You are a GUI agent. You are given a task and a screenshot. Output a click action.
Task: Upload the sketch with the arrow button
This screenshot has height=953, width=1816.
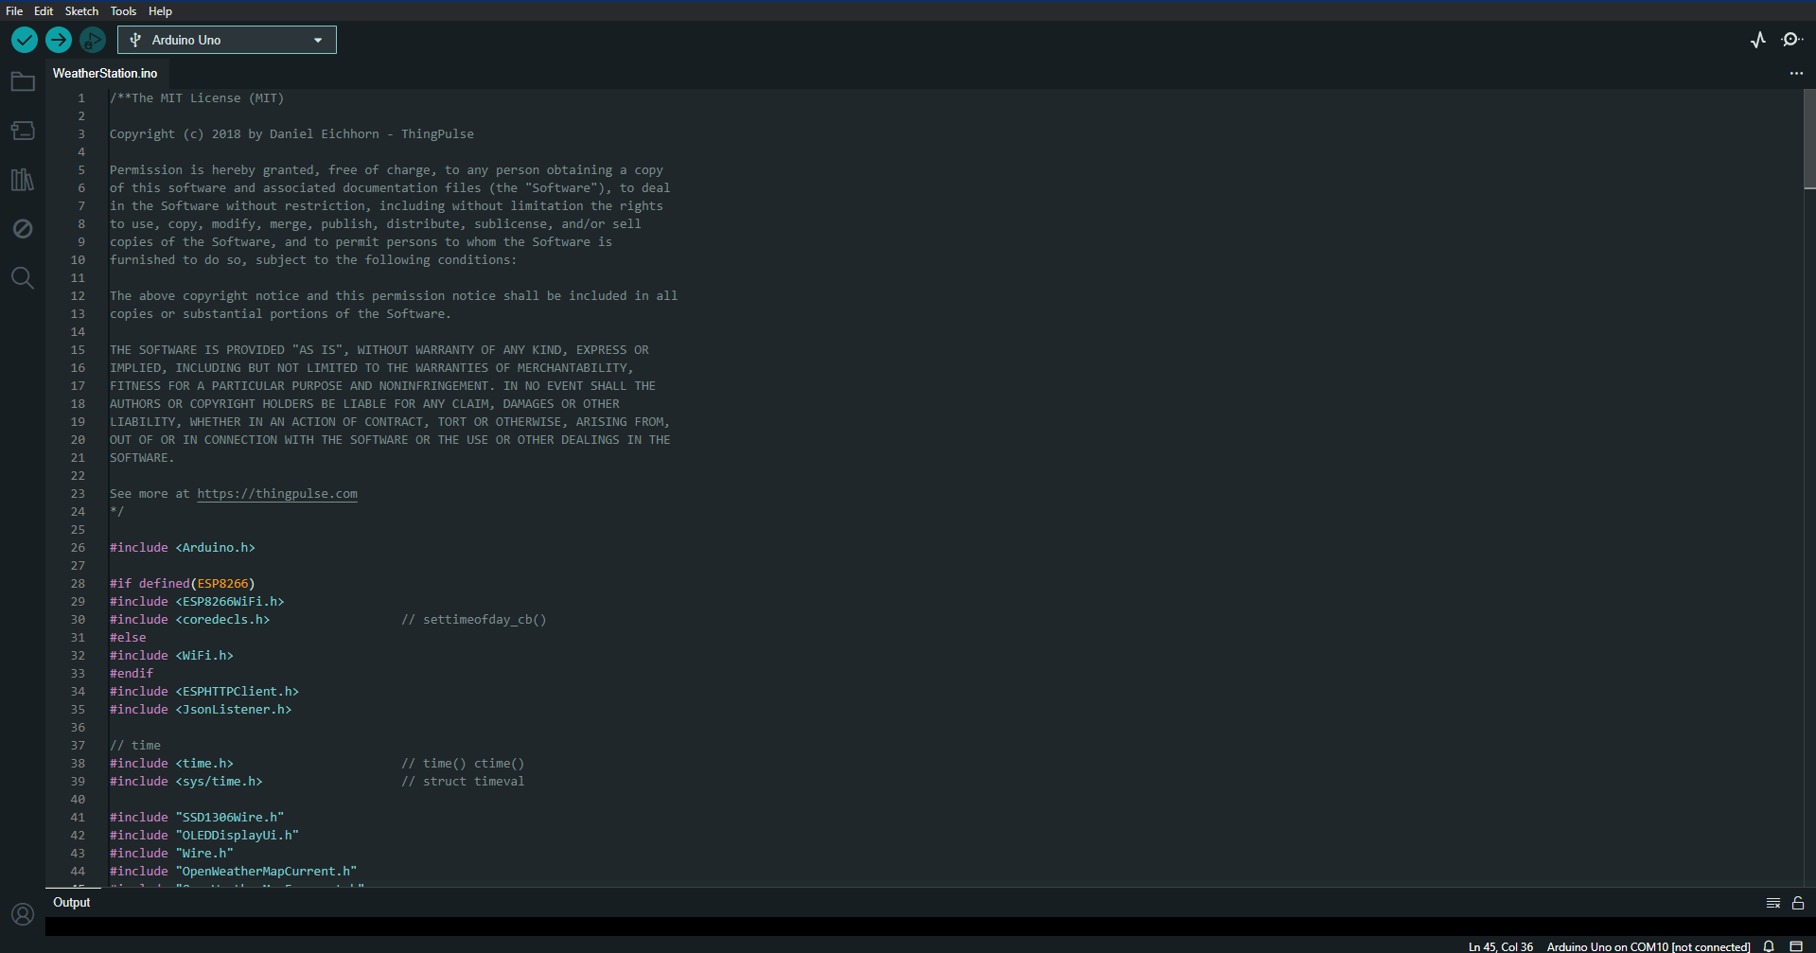(x=59, y=40)
